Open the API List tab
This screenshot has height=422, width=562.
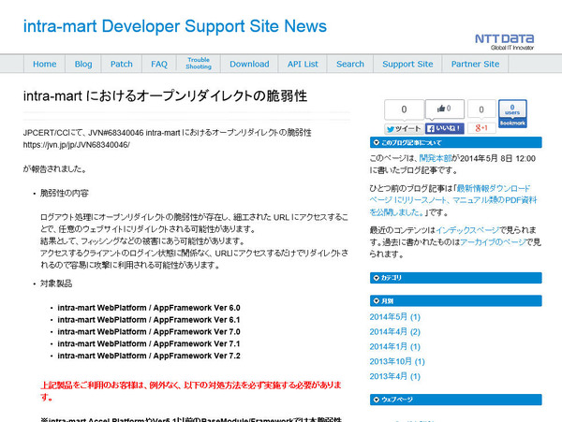303,64
